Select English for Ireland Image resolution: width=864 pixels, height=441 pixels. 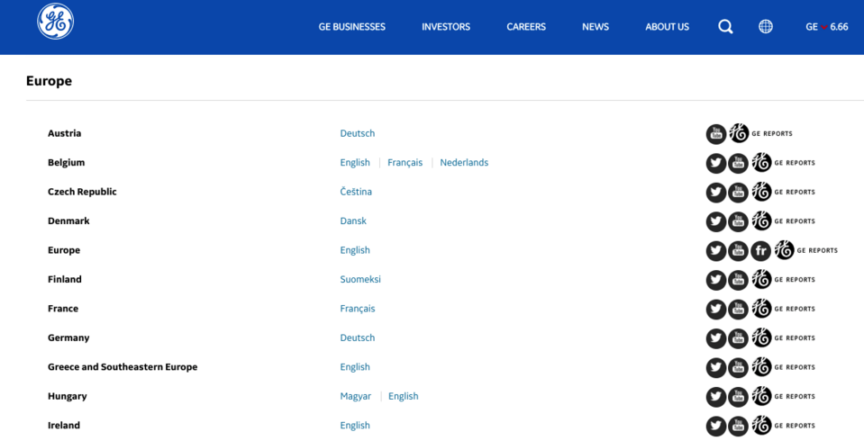coord(355,425)
